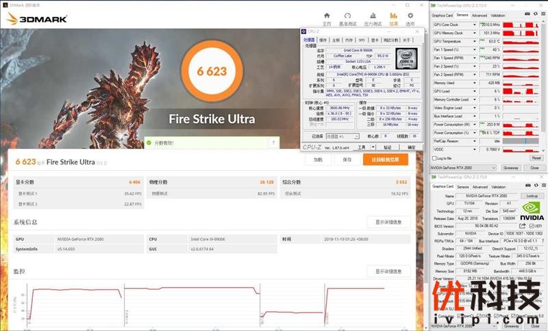Viewport: 548px width, 331px height.
Task: Click the BIOS export share icon in GPU-Z
Action: 522,226
